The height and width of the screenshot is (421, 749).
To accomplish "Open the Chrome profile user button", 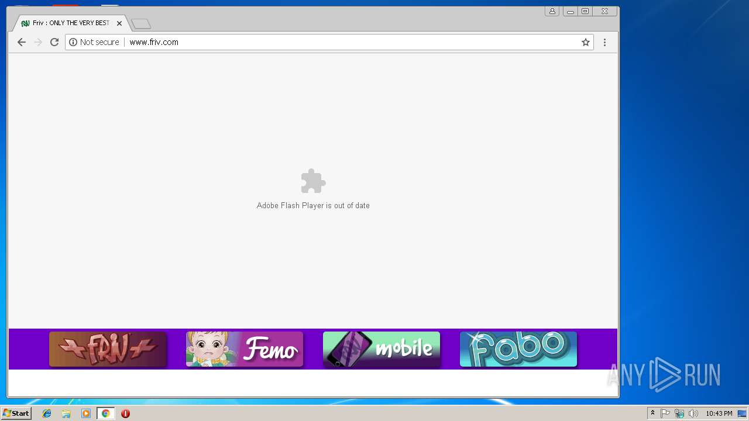I will tap(552, 11).
